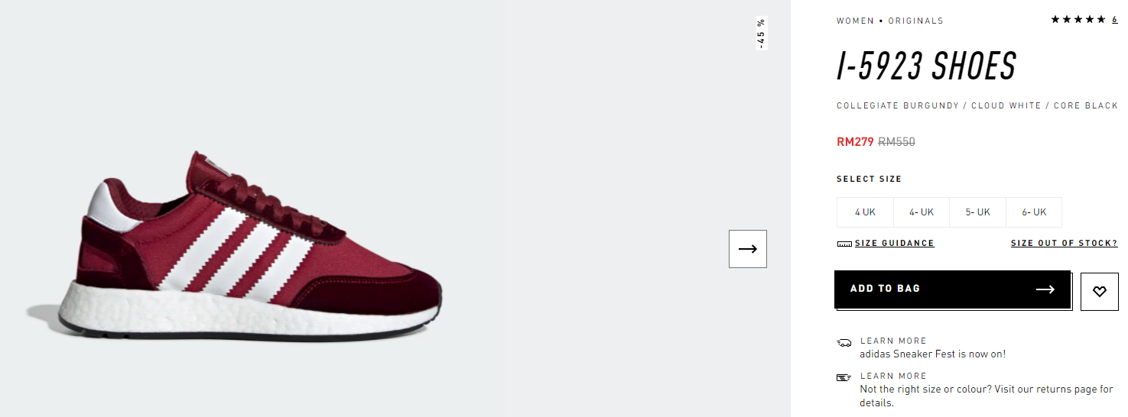Open 'Size out of stock?' link

[x=1065, y=243]
